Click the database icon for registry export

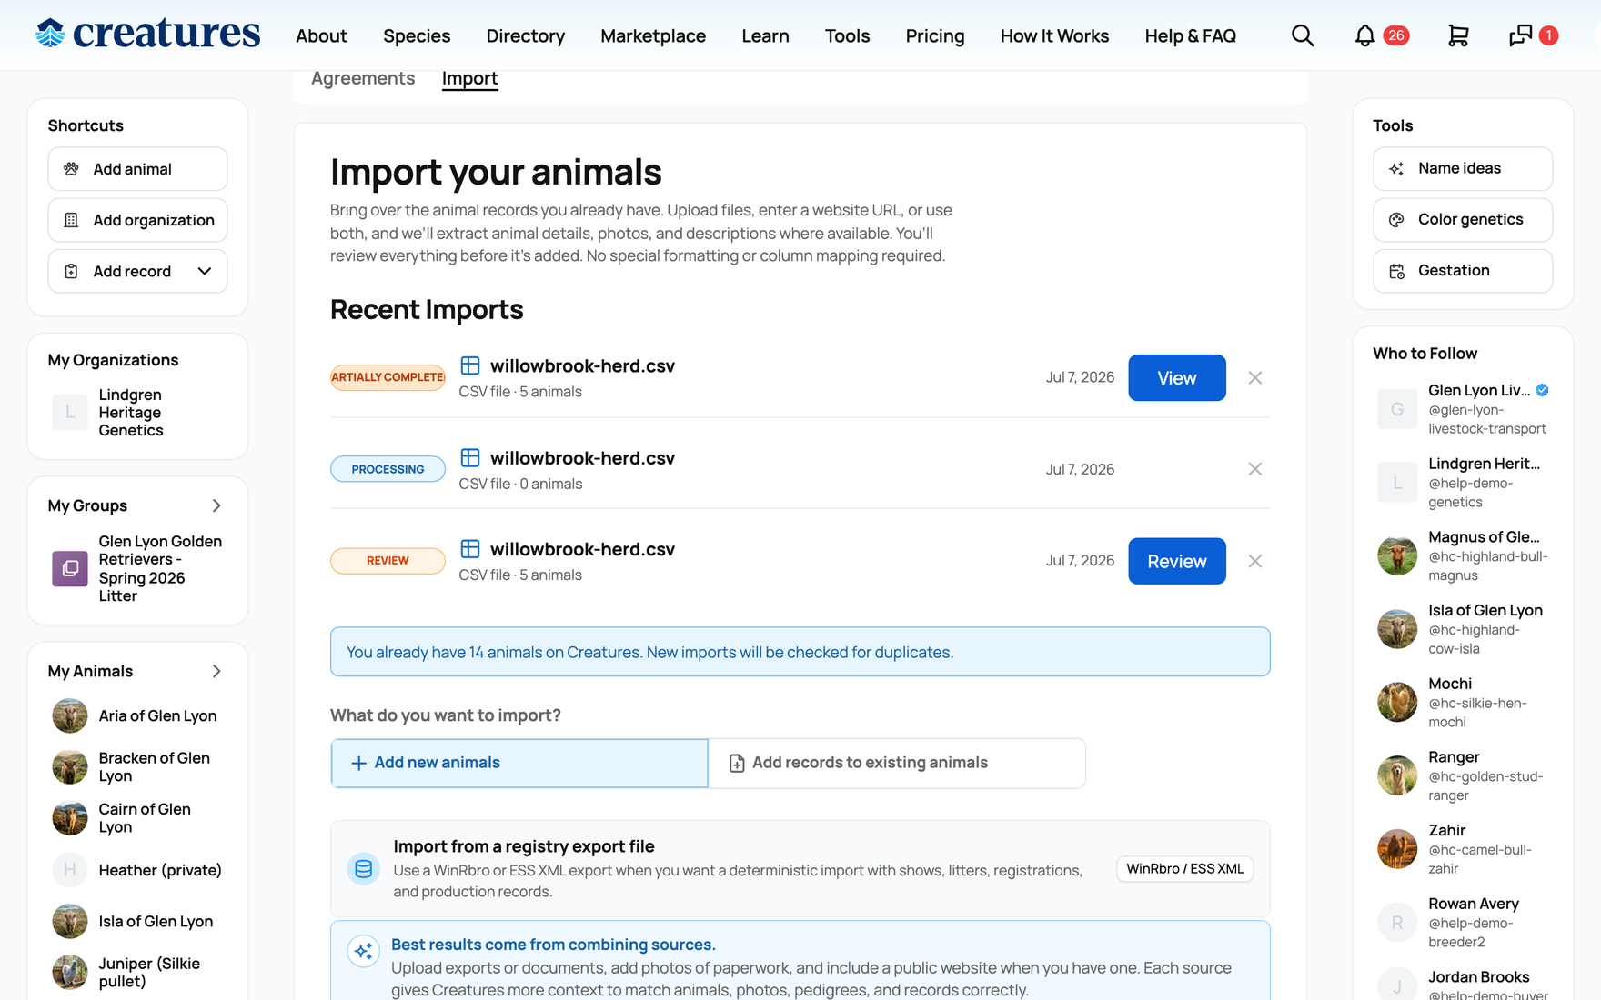click(x=363, y=869)
